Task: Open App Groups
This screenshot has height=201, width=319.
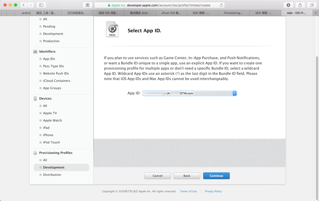Action: tap(52, 88)
